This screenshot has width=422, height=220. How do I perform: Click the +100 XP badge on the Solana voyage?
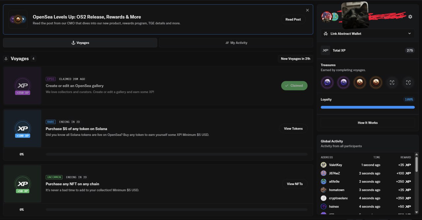23,136
